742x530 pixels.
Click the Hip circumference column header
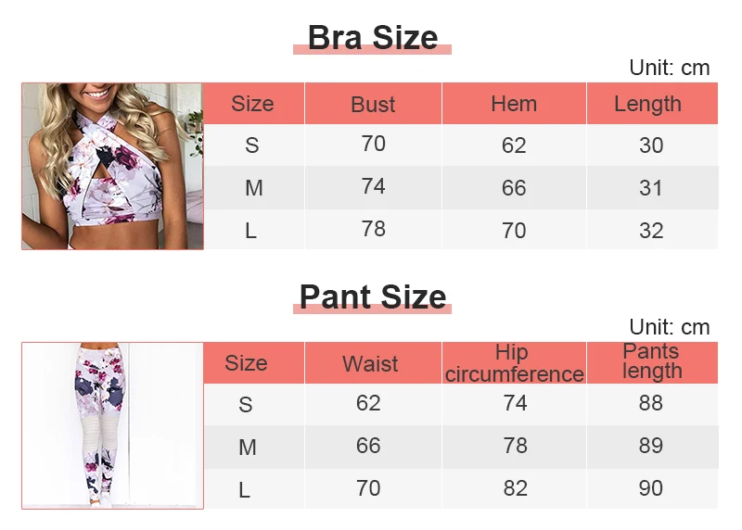pos(514,363)
